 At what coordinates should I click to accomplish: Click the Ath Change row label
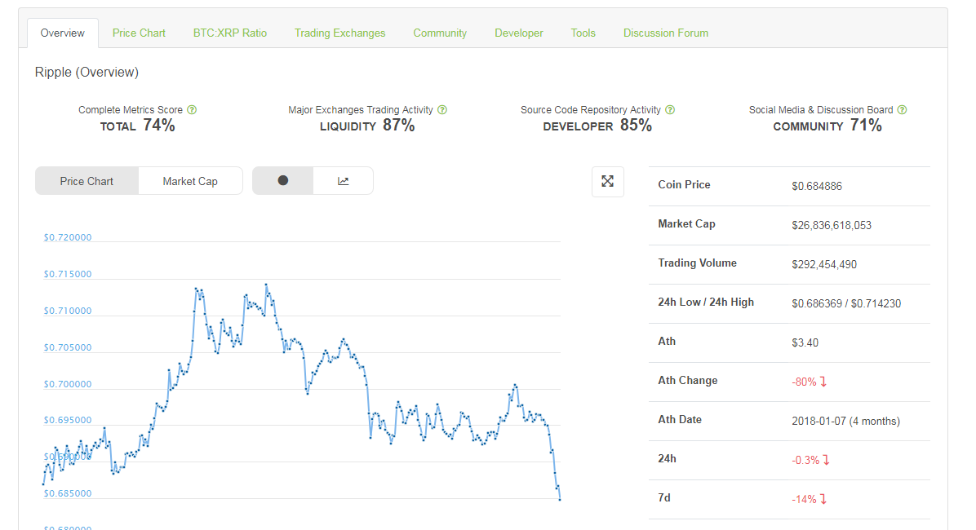click(x=688, y=381)
